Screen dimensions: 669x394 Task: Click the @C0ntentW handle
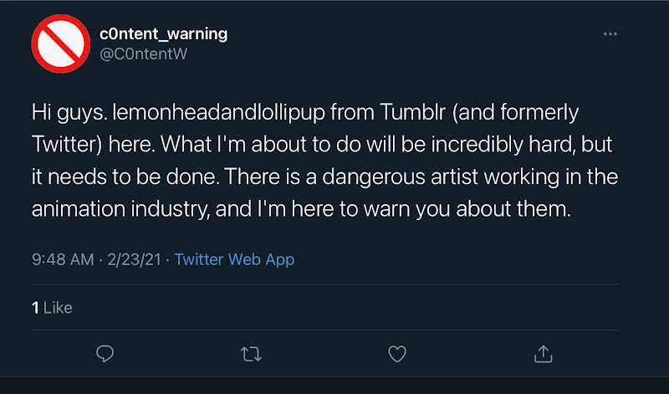tap(143, 54)
